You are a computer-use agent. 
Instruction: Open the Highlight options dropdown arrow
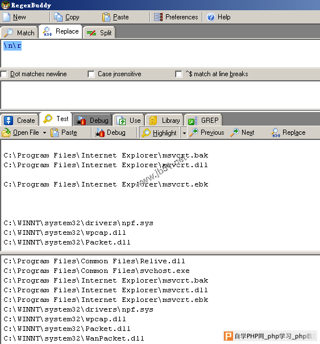point(184,133)
